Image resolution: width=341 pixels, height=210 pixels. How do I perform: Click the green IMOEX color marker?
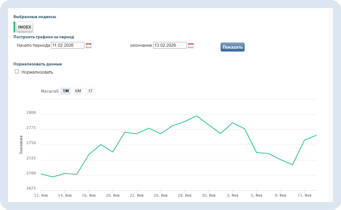tap(14, 27)
